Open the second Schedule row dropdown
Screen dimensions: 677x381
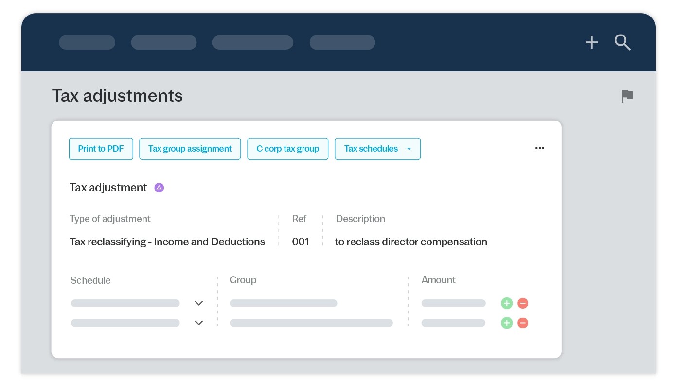199,323
